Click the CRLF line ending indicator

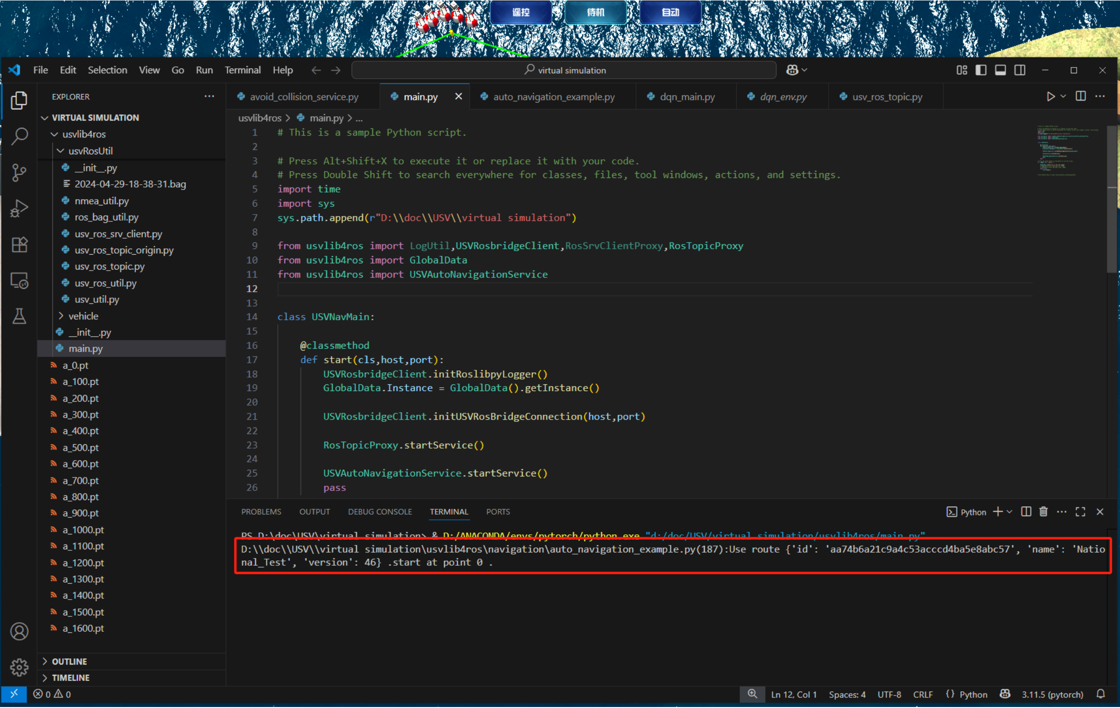click(922, 694)
